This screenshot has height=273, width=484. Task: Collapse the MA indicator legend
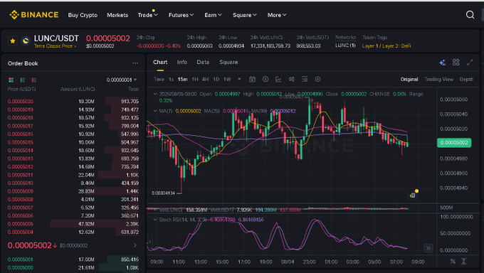point(155,111)
